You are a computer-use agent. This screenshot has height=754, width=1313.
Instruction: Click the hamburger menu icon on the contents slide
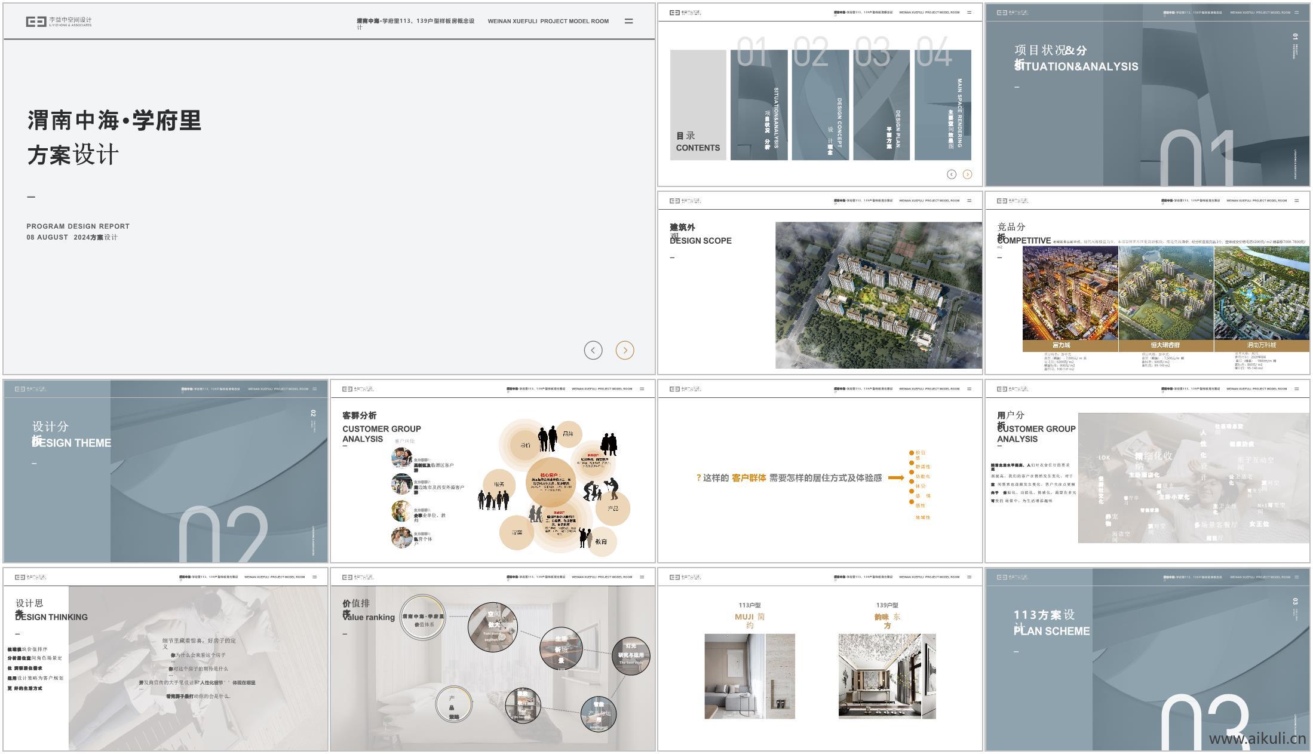coord(969,13)
